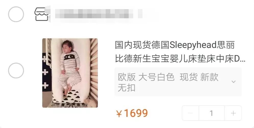Open the shop via the storefront icon
The width and height of the screenshot is (254, 128).
42,14
